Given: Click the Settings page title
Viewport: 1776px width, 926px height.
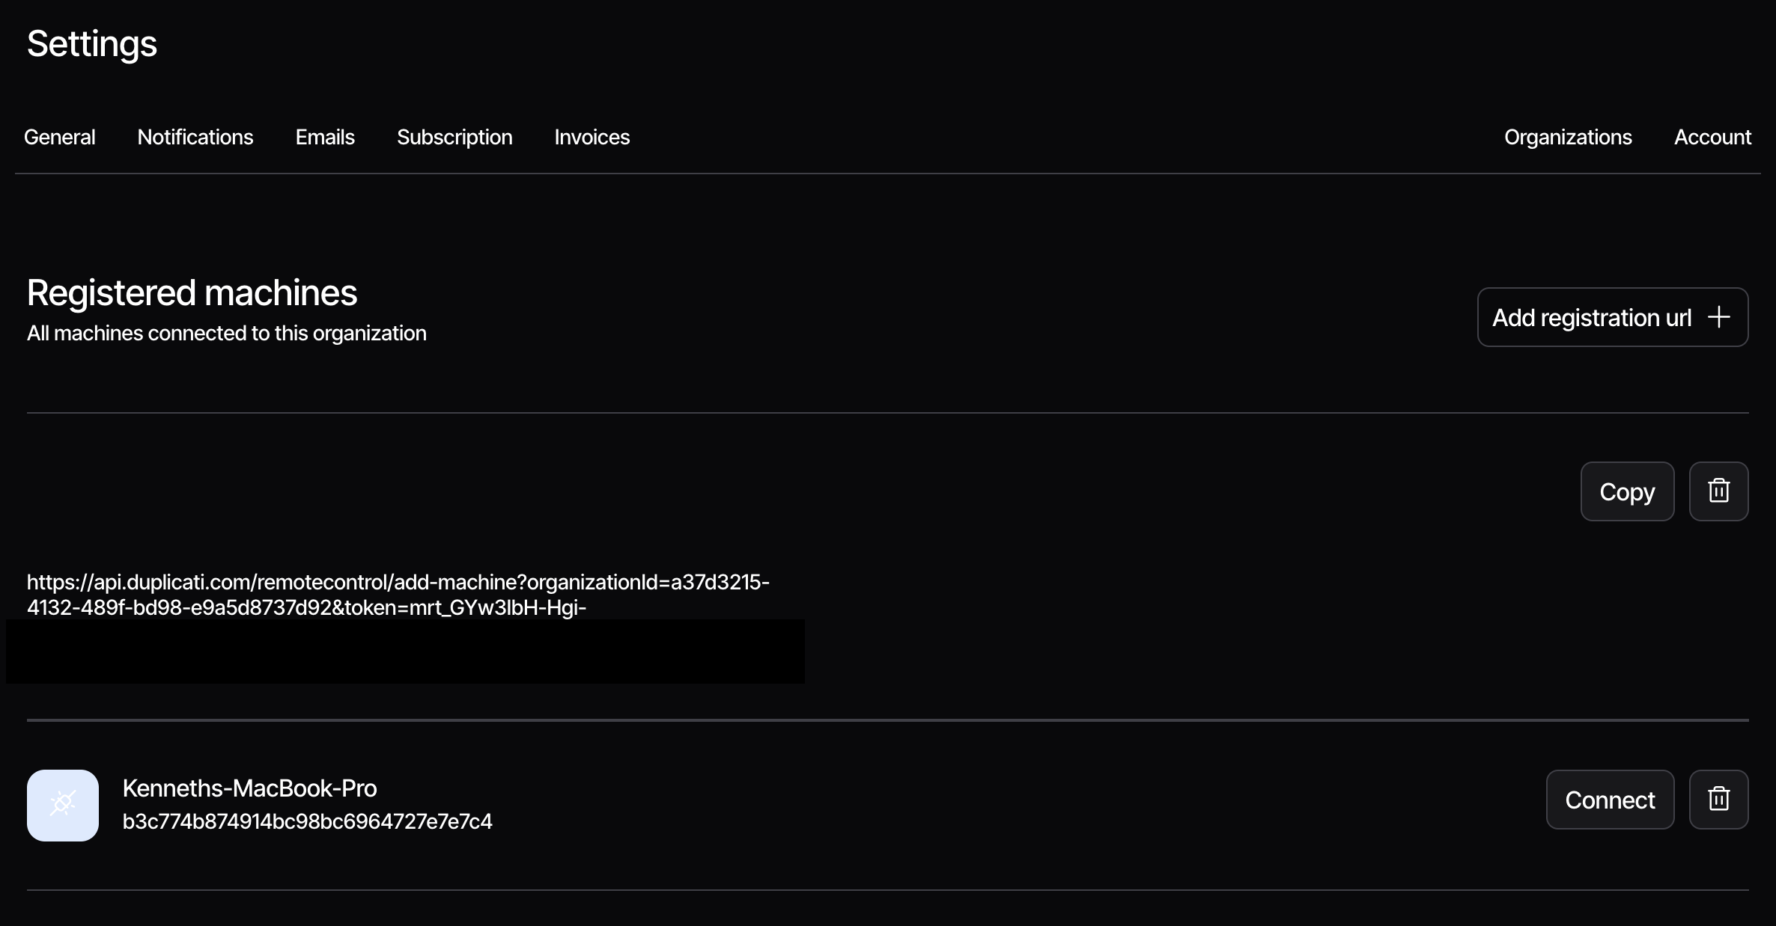Looking at the screenshot, I should coord(92,43).
